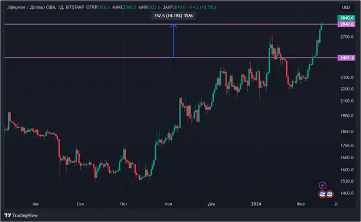361x222 pixels.
Task: Click the 2700.0 price axis label
Action: coord(347,37)
